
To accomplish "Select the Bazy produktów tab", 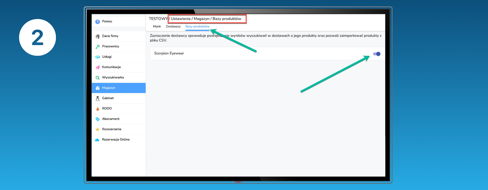I will (197, 26).
